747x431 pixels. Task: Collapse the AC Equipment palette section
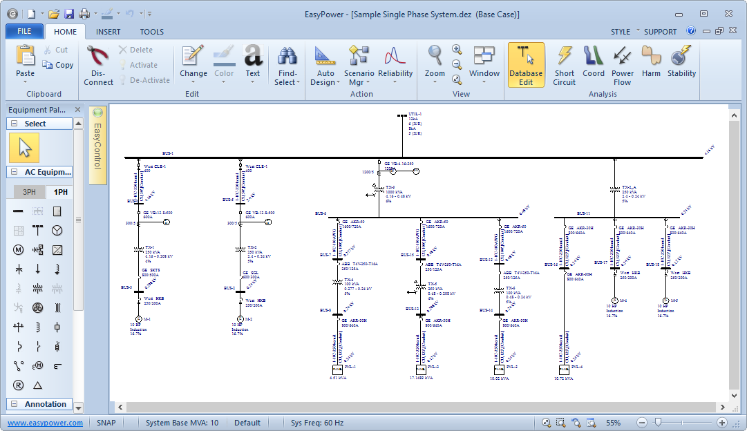[13, 172]
